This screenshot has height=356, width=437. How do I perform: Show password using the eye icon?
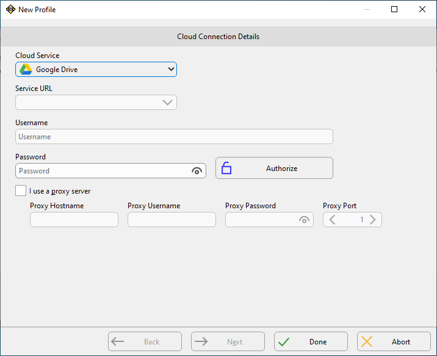[x=197, y=171]
